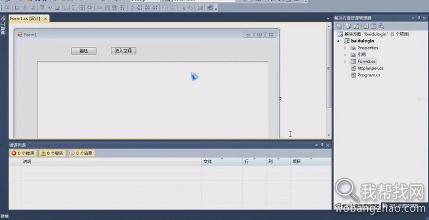This screenshot has width=429, height=220.
Task: Open layout toolbar options dropdown arrow
Action: [x=216, y=9]
